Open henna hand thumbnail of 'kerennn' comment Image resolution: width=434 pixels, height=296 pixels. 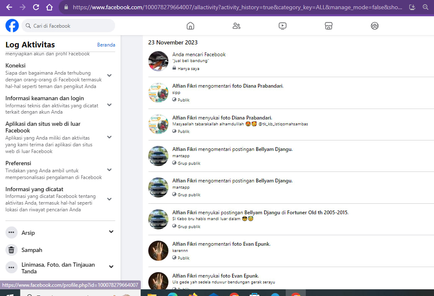(158, 251)
